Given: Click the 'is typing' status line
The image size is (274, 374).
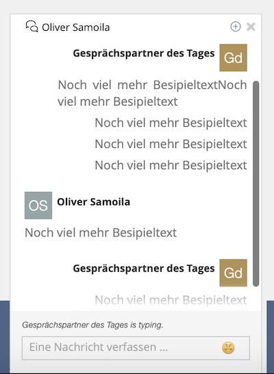Looking at the screenshot, I should click(92, 325).
